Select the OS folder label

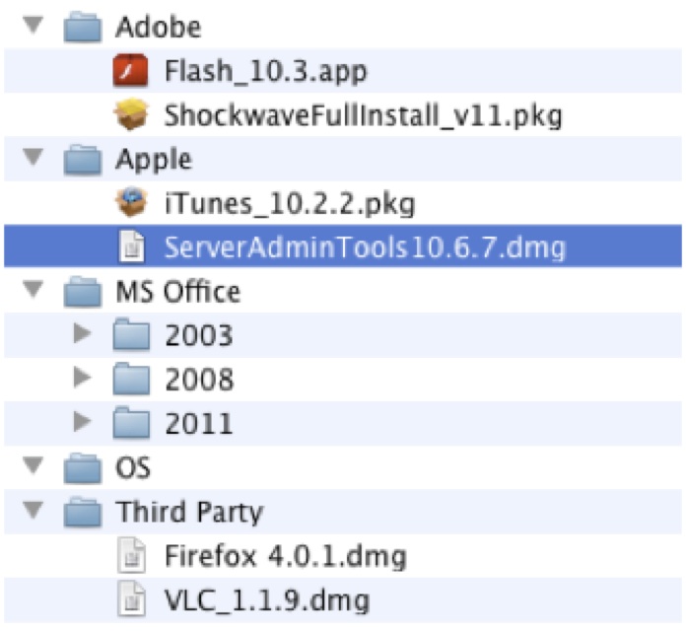[x=133, y=468]
